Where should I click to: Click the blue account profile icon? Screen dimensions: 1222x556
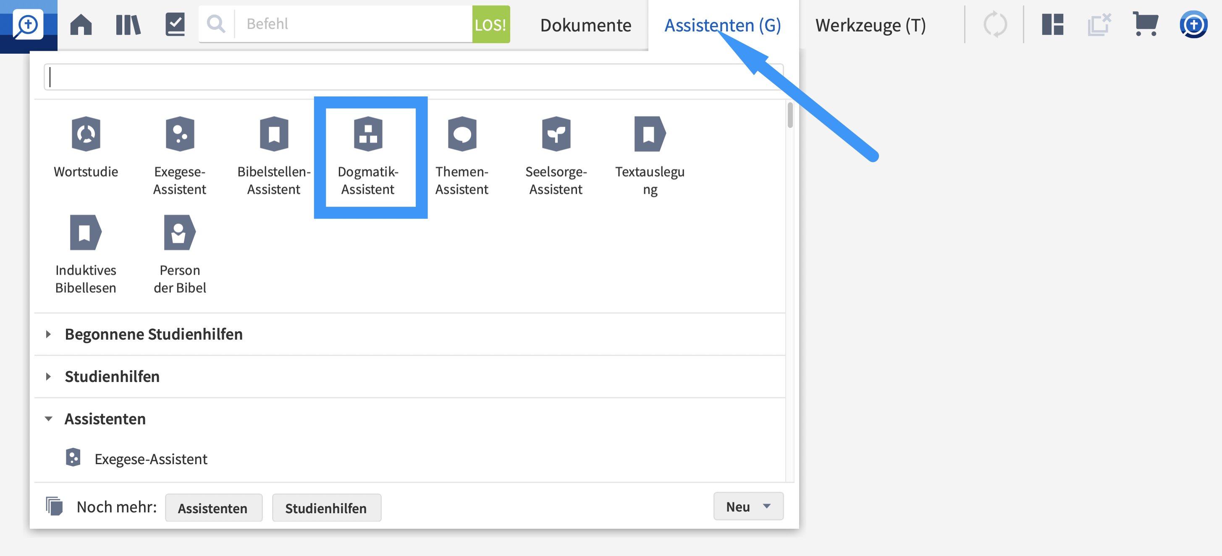coord(1193,25)
